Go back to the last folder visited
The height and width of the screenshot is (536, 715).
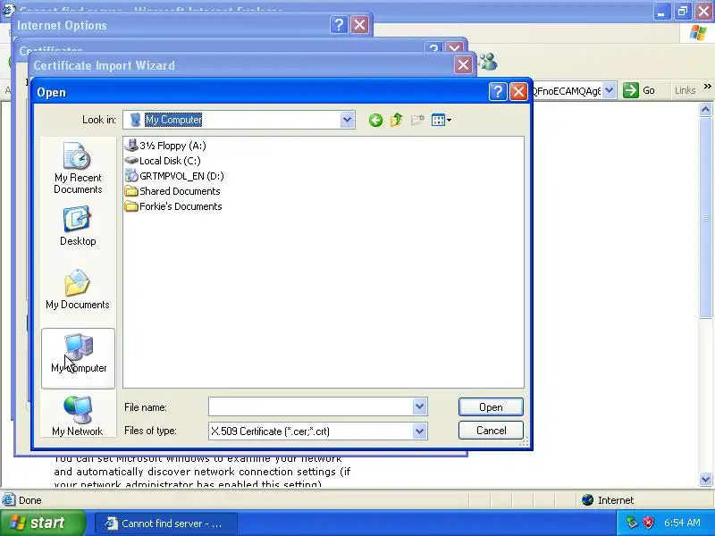[x=375, y=120]
